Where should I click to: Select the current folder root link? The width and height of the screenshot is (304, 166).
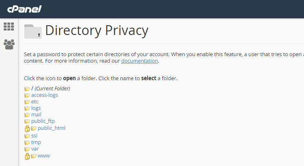51,89
